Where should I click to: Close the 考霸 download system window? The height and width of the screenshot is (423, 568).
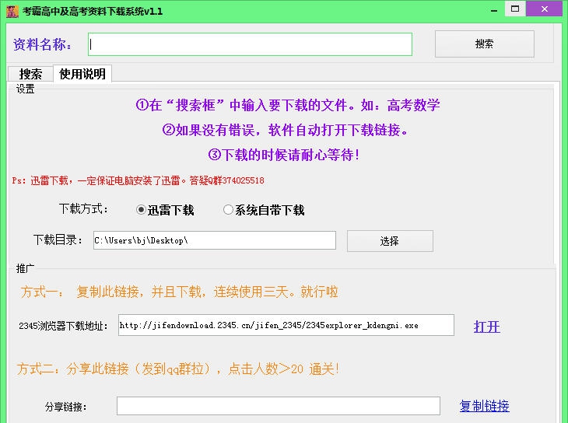tap(544, 9)
